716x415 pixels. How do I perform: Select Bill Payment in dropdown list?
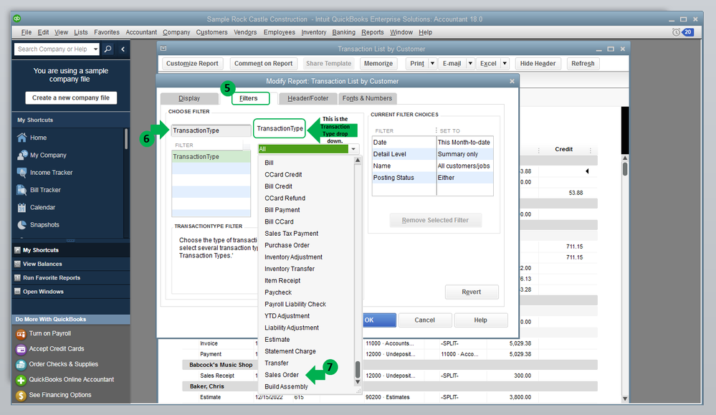coord(282,210)
